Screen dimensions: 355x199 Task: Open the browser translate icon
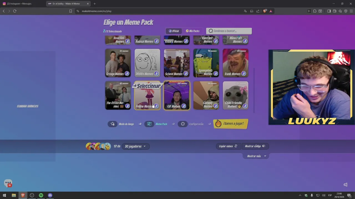point(245,11)
